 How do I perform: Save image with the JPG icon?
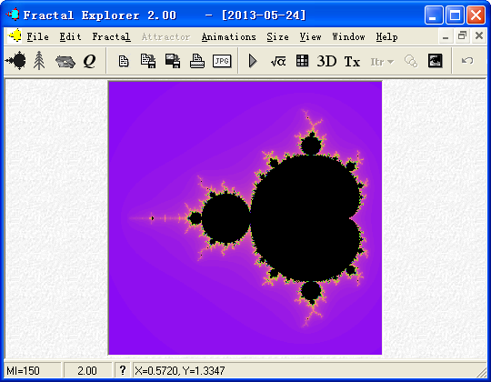coord(222,61)
